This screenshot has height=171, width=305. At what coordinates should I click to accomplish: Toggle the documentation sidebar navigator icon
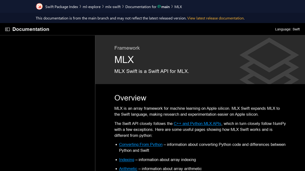(x=7, y=29)
